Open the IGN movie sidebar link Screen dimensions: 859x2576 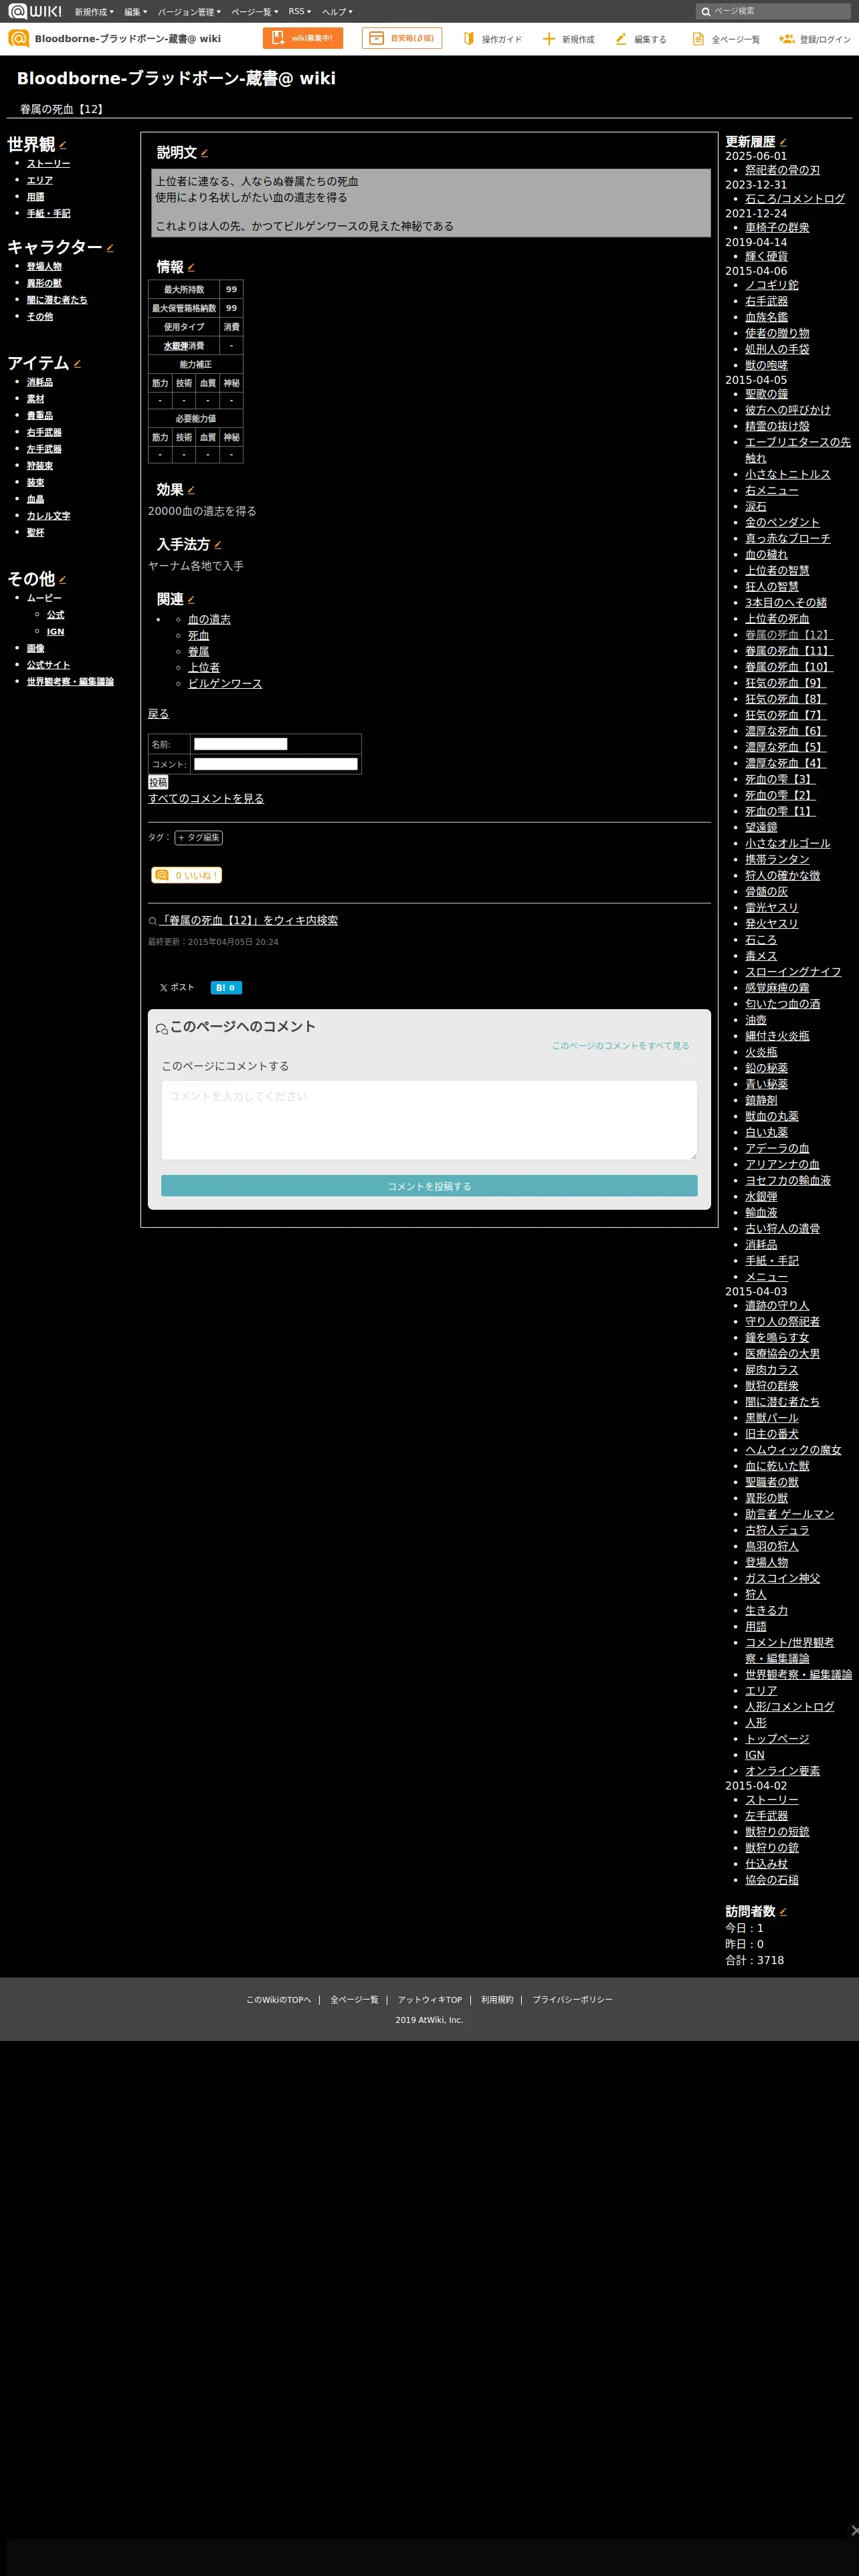point(55,631)
